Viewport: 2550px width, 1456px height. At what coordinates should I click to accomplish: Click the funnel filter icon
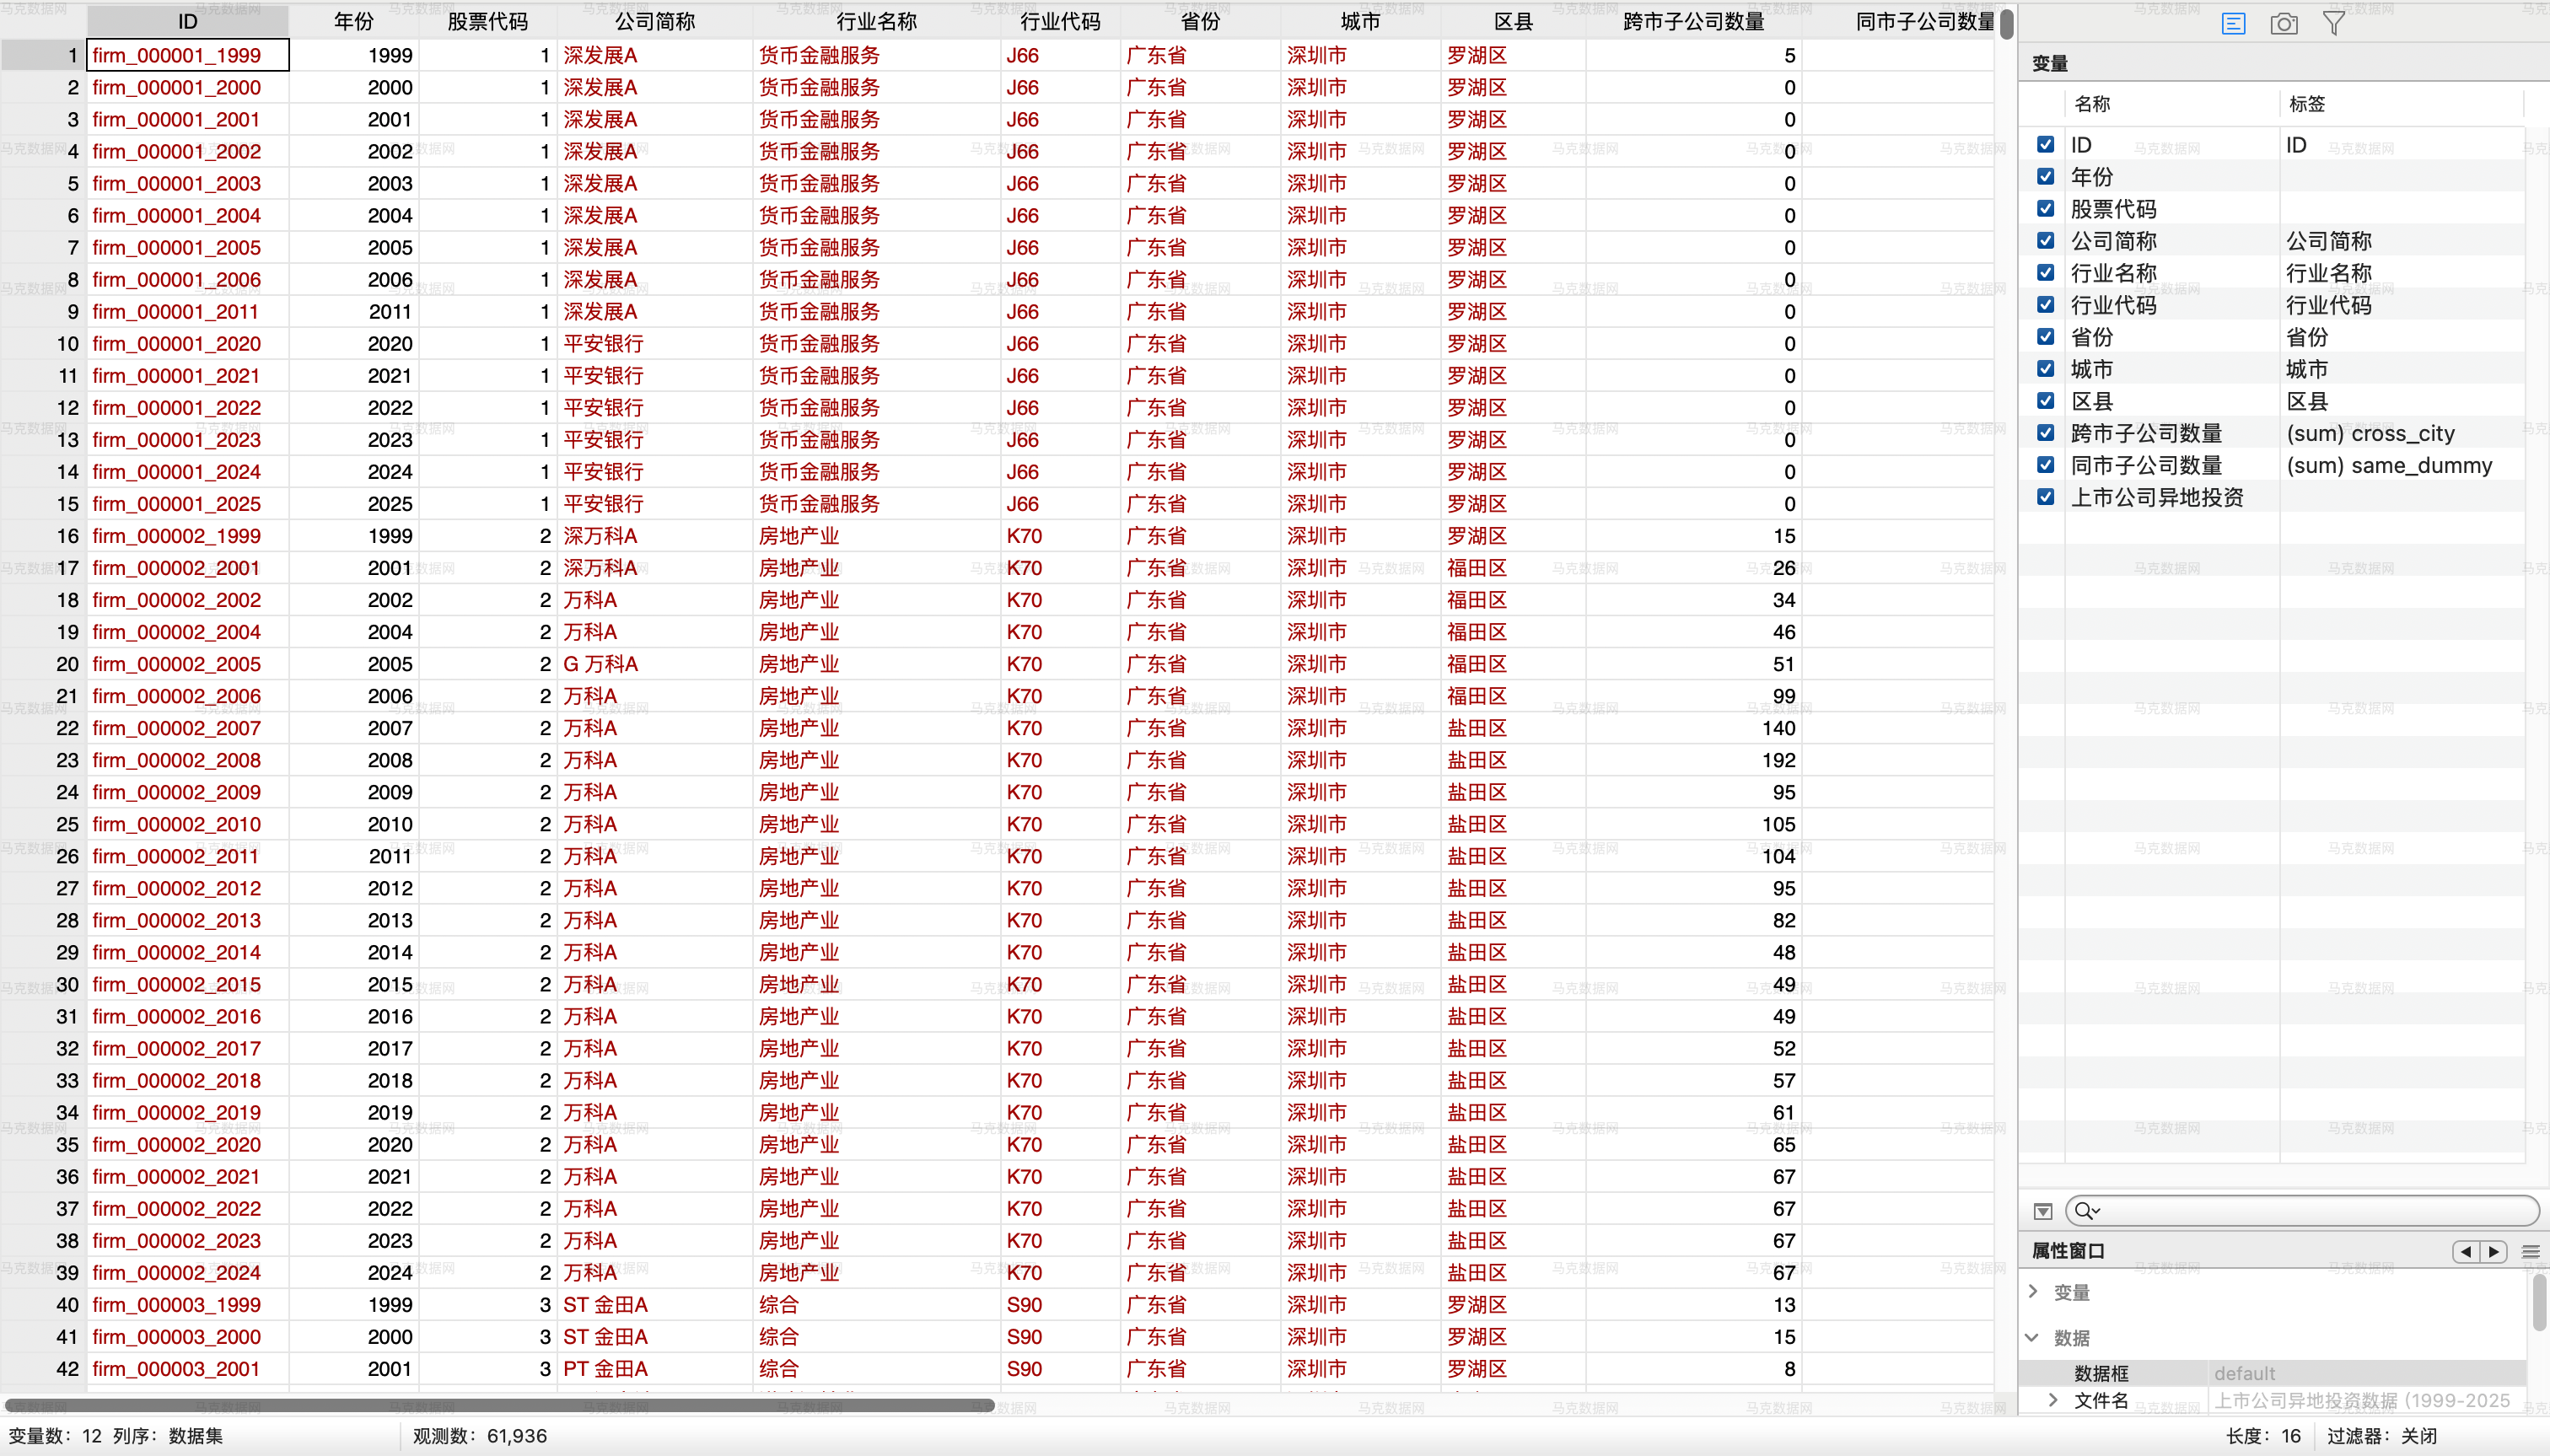coord(2333,23)
